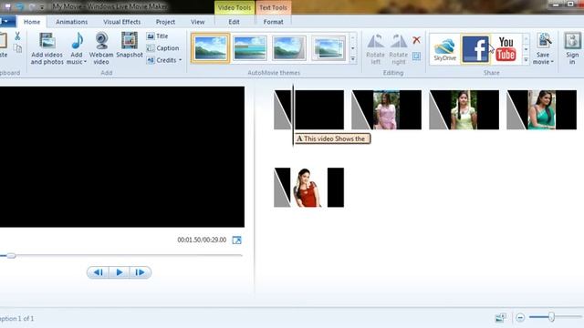
Task: Select the first AutoMovie theme thumbnail
Action: click(211, 48)
